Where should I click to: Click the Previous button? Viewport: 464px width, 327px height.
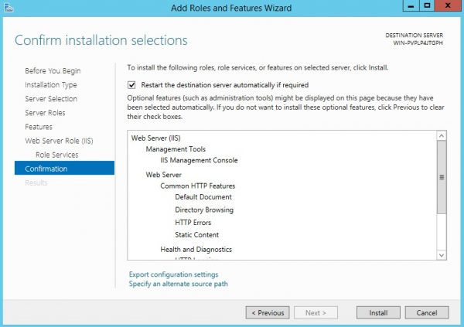(268, 313)
